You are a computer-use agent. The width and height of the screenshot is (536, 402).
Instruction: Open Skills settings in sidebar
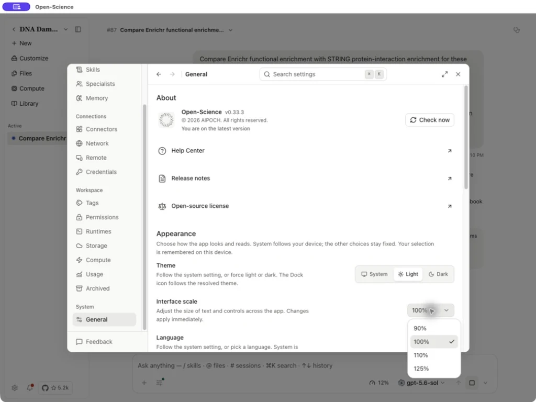tap(104, 70)
